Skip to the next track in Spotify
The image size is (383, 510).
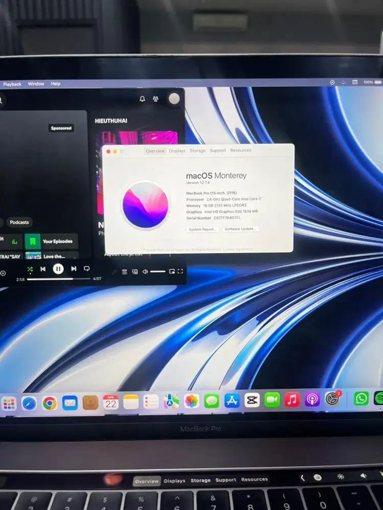tap(74, 269)
